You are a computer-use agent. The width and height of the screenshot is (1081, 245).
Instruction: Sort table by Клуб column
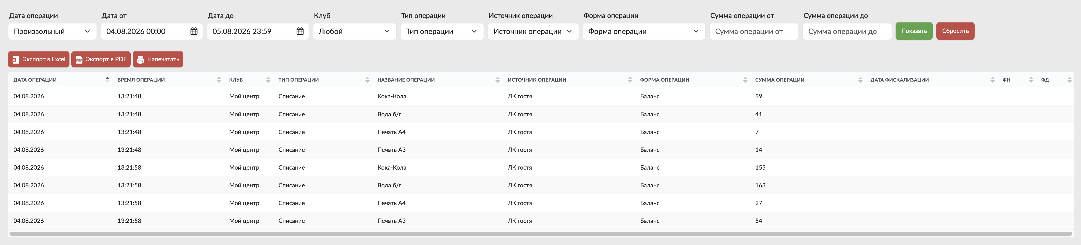tap(268, 80)
